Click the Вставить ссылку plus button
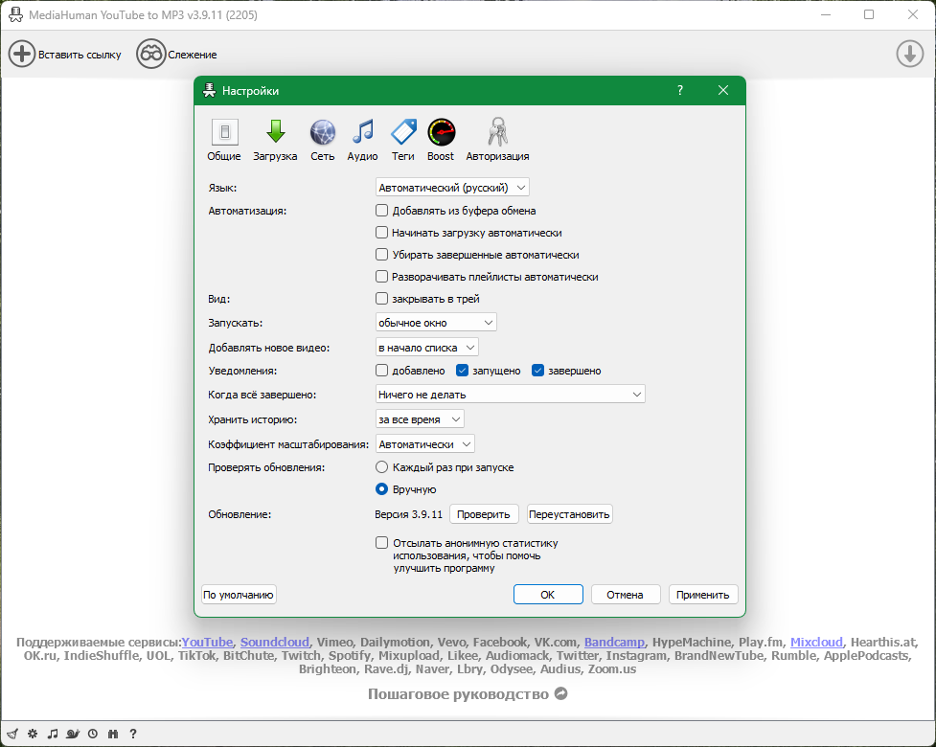 pyautogui.click(x=21, y=55)
